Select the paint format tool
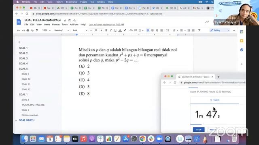This screenshot has height=145, width=259. tap(37, 31)
